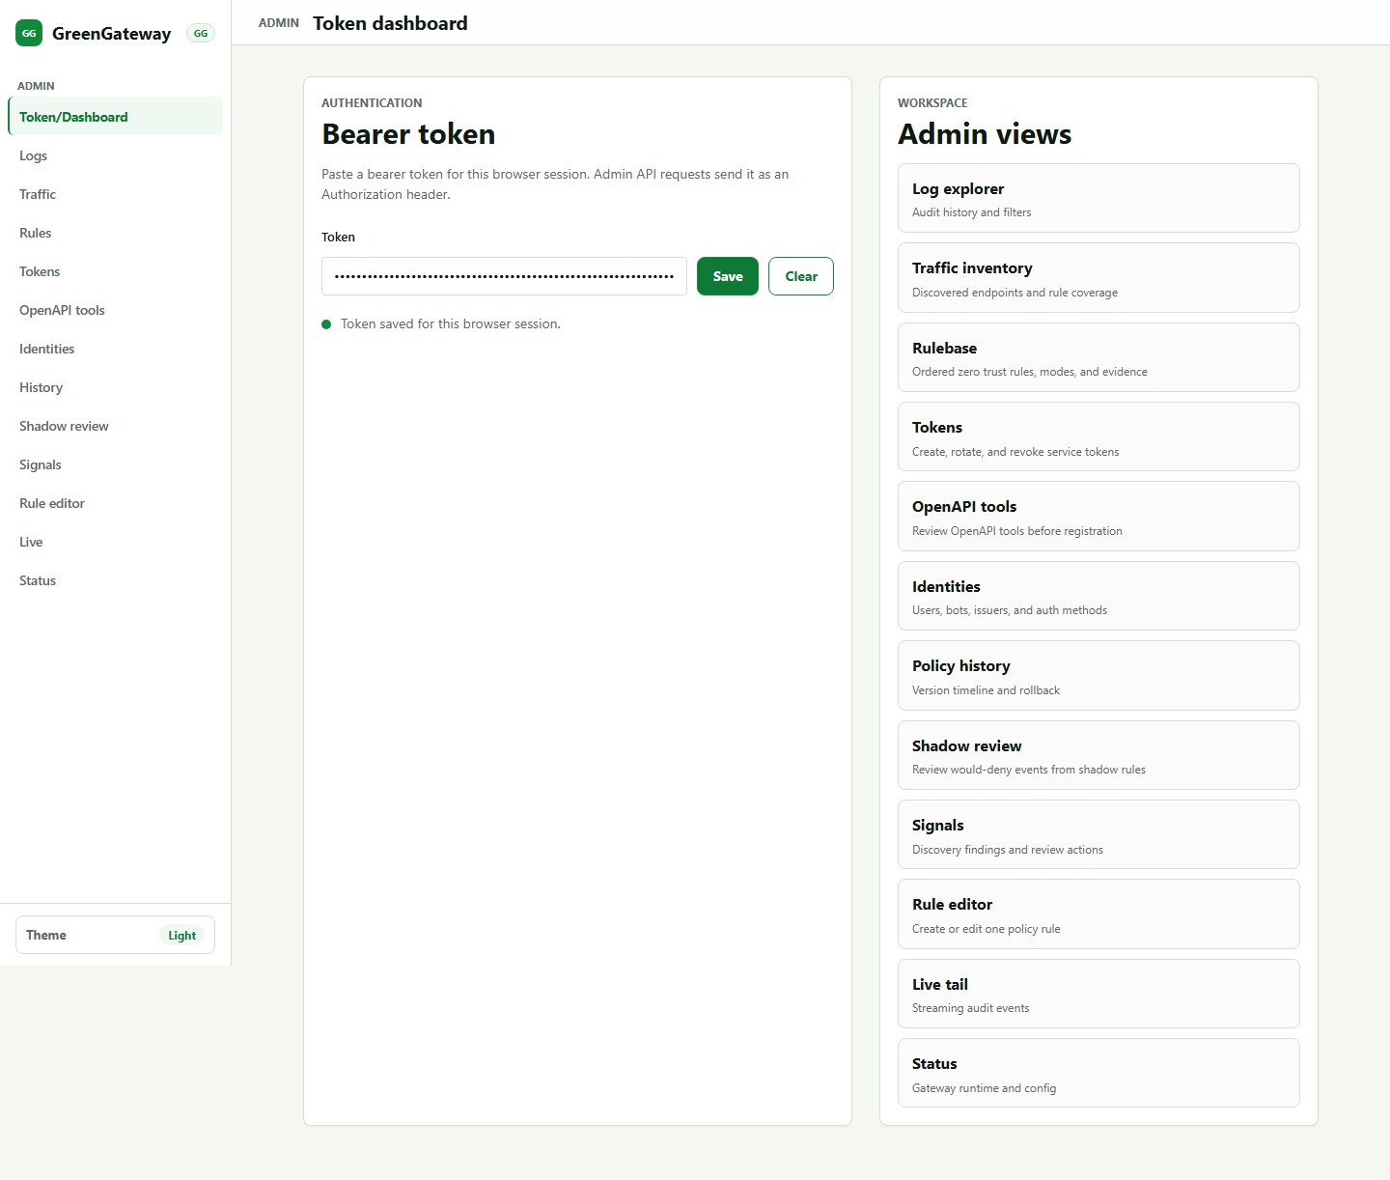Open the OpenAPI tools card
1390x1180 pixels.
click(x=1098, y=517)
